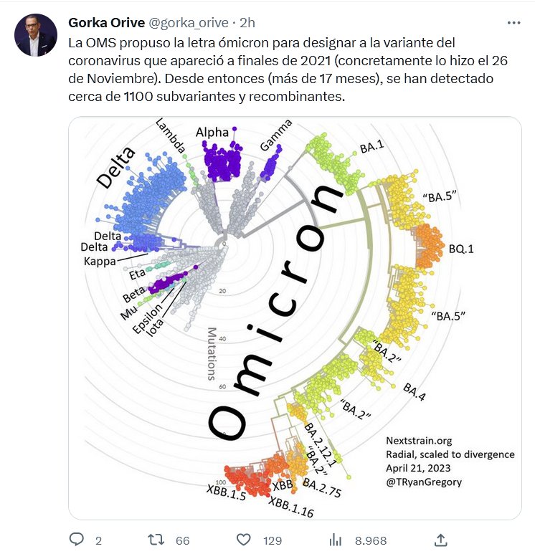Open the Gorka Orive display name link

[107, 23]
